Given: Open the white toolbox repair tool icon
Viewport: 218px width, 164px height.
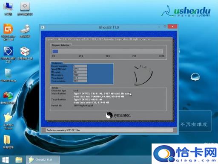Looking at the screenshot, I should tap(25, 53).
